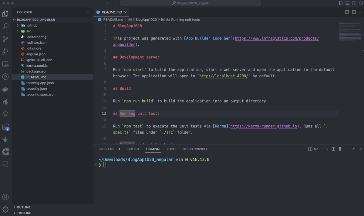Open Explorer views and more actions menu
This screenshot has width=364, height=216.
(87, 12)
